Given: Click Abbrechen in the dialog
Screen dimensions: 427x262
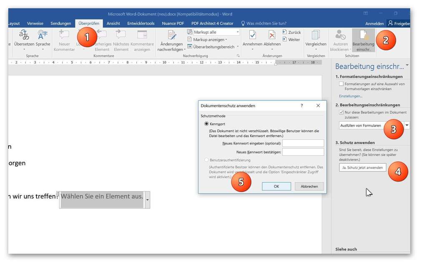Looking at the screenshot, I should (309, 186).
